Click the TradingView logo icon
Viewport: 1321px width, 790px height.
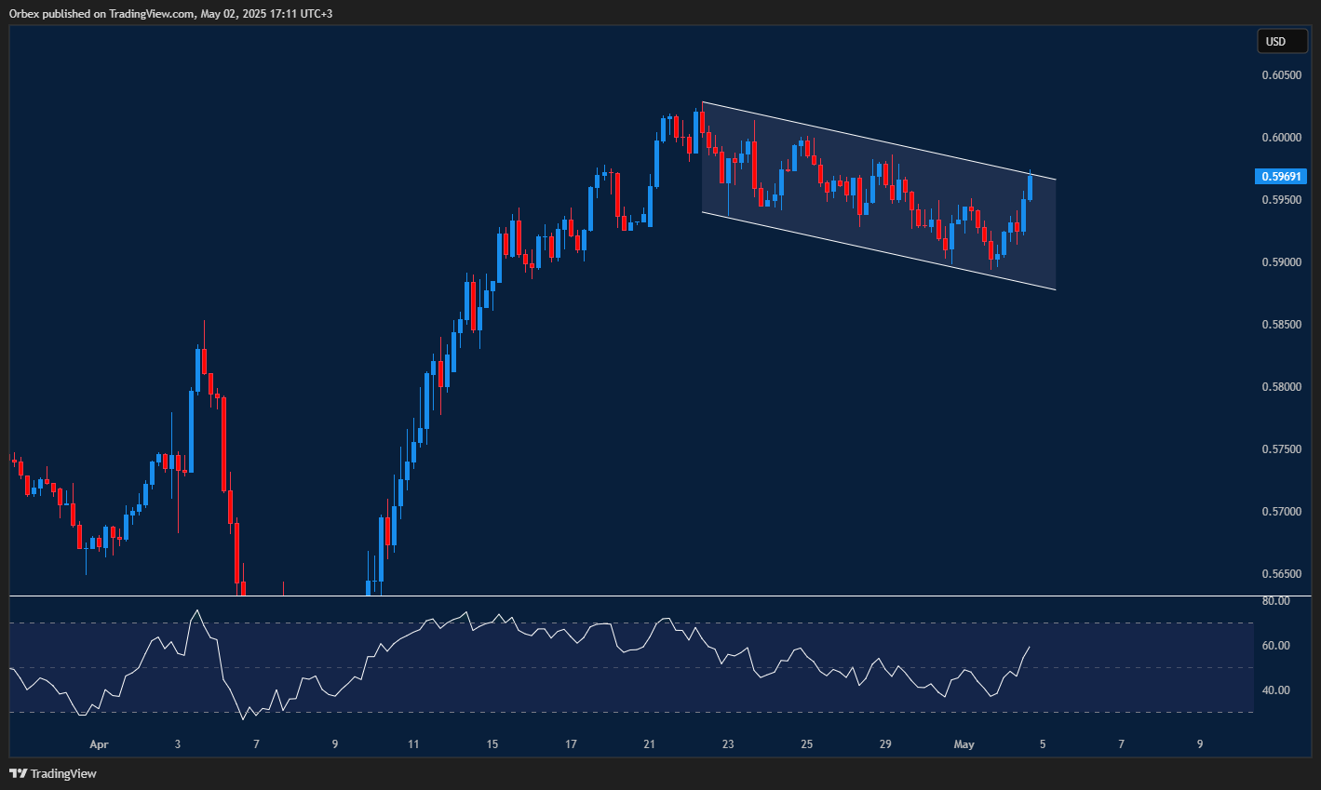(x=17, y=773)
